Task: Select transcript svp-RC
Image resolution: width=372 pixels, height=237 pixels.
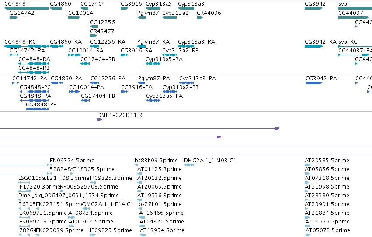Action: point(348,42)
